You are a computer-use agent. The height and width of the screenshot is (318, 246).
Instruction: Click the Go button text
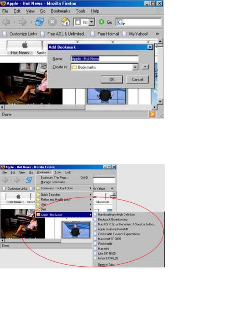[x=110, y=22]
